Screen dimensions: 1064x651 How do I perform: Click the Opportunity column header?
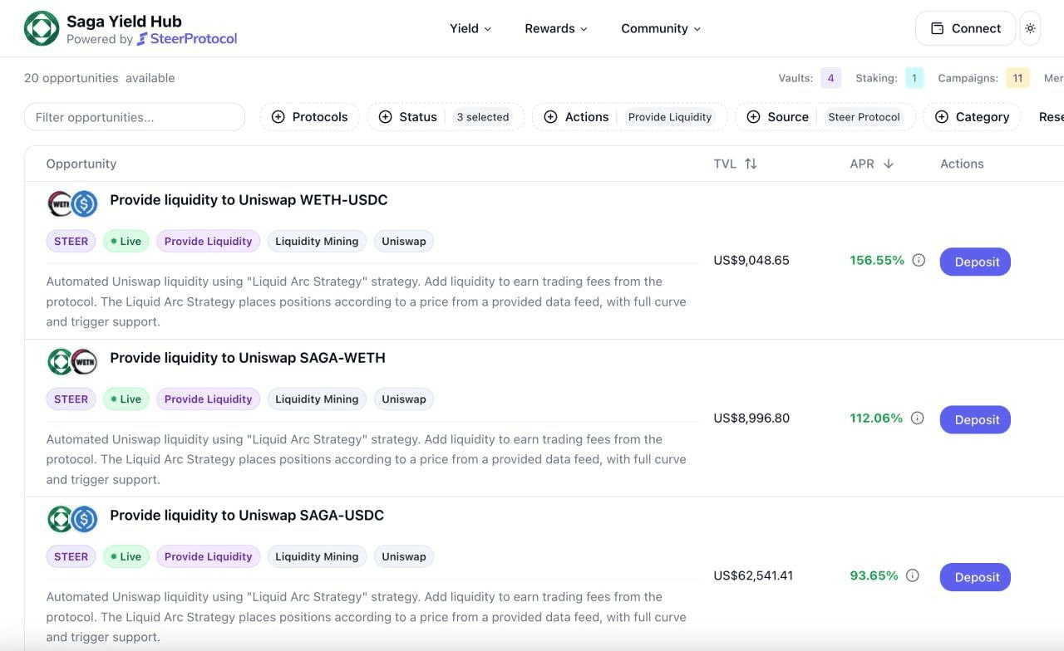click(x=81, y=164)
